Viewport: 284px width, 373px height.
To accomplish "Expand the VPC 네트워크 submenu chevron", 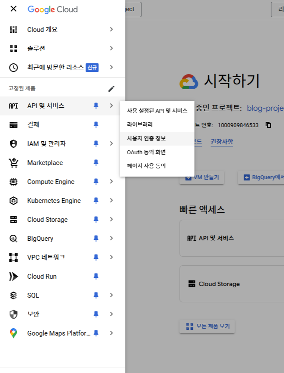I will (111, 257).
